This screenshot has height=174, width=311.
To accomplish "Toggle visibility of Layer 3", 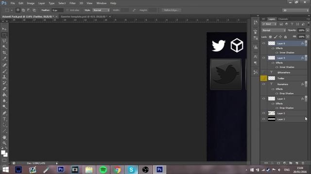I will point(263,99).
